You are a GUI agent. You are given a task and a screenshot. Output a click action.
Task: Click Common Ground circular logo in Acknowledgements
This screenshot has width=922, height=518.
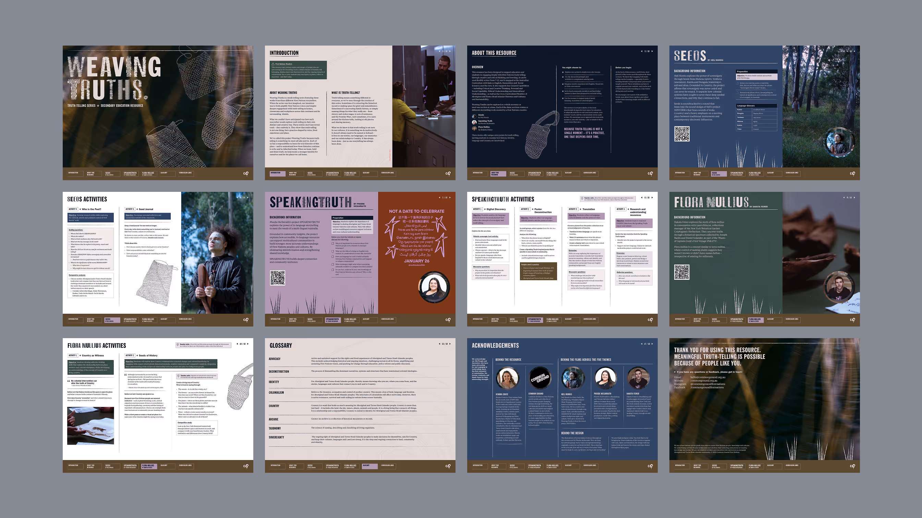tap(540, 378)
